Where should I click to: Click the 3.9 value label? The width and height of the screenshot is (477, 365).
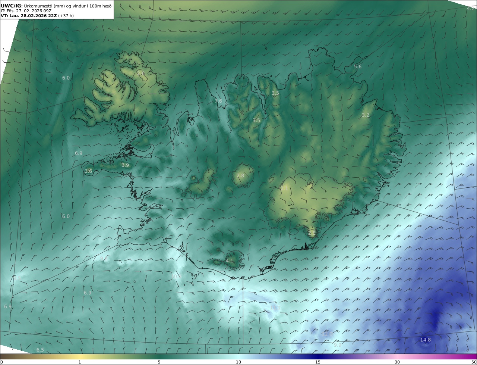click(x=125, y=165)
